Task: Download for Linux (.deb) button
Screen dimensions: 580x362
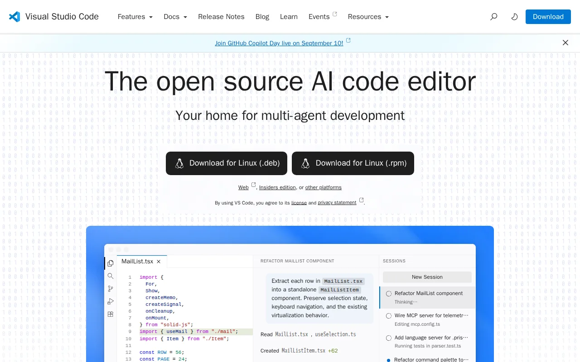Action: [227, 163]
